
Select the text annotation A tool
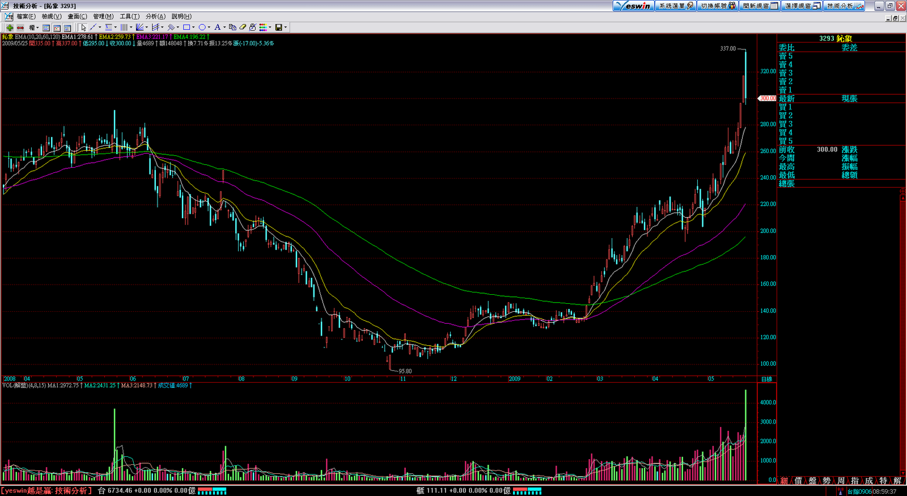(x=217, y=27)
